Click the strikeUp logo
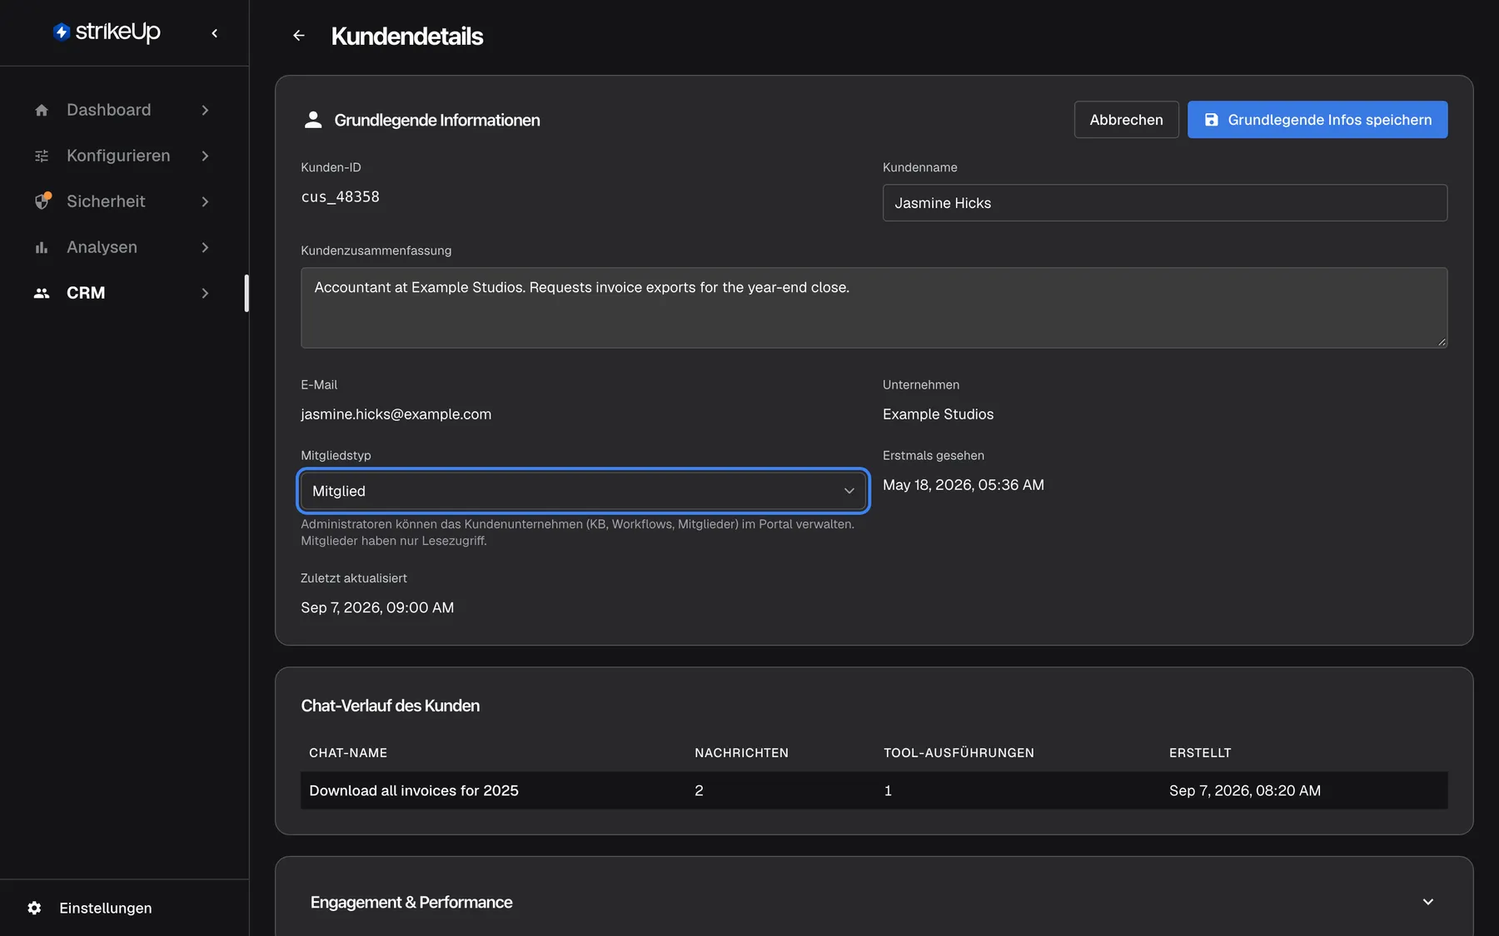The width and height of the screenshot is (1499, 936). point(107,32)
